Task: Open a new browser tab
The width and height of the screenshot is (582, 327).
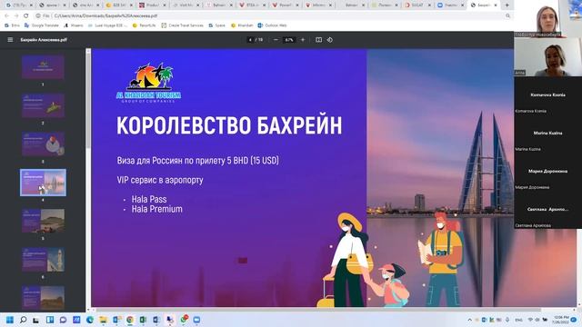Action: (507, 5)
